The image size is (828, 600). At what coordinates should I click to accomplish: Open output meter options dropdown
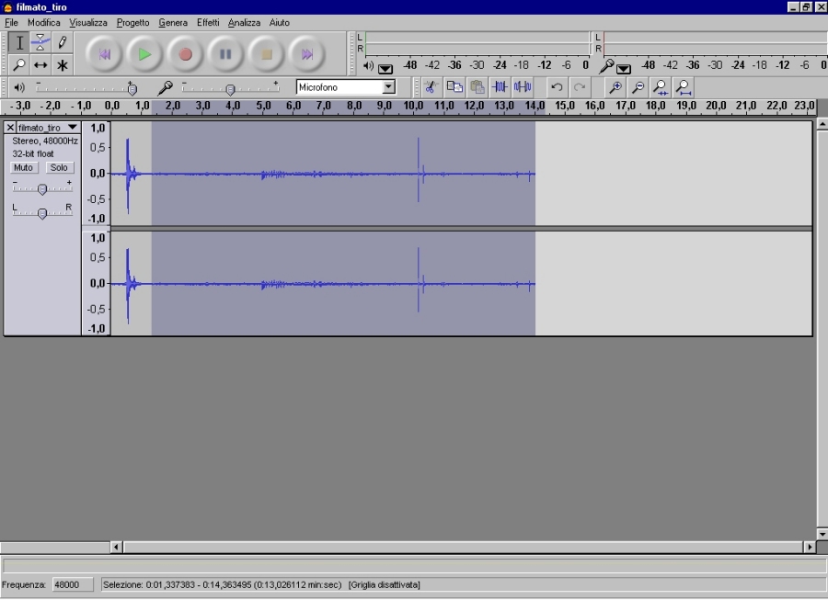(385, 69)
